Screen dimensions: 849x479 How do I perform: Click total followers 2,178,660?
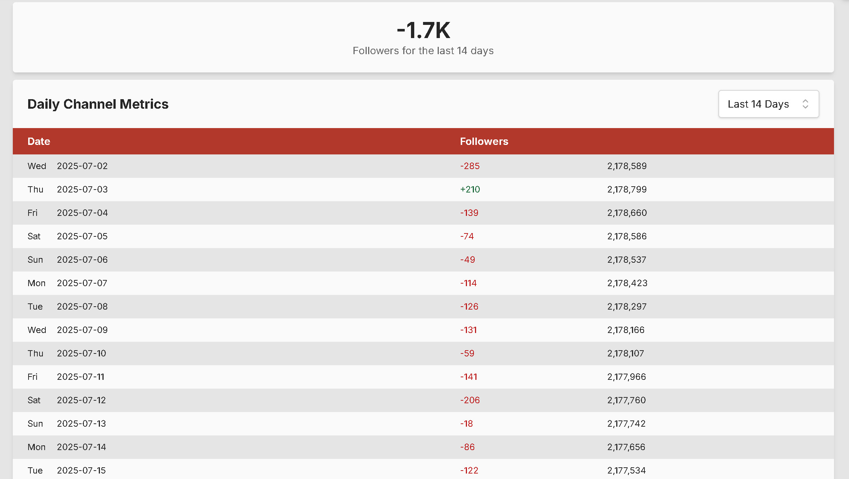627,213
